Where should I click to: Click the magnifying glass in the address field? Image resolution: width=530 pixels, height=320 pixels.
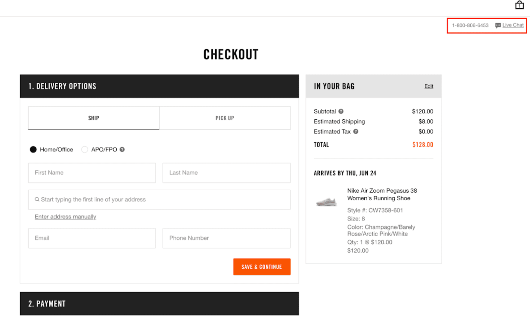coord(37,199)
